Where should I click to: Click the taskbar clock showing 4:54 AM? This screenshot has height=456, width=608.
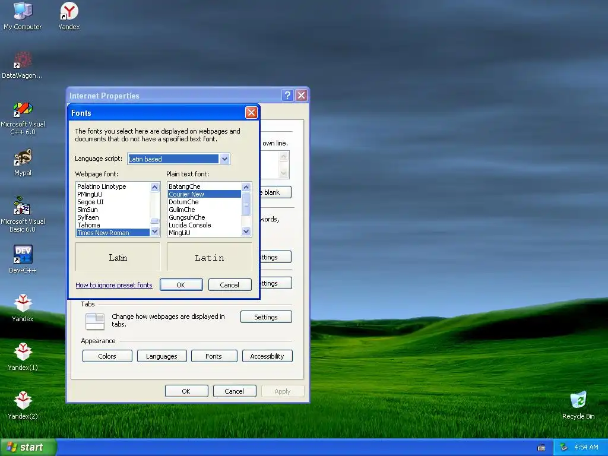point(586,447)
